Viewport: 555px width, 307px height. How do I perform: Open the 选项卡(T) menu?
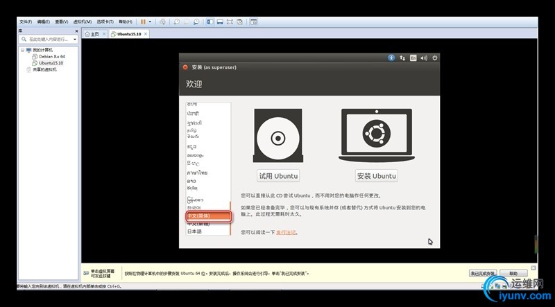105,22
